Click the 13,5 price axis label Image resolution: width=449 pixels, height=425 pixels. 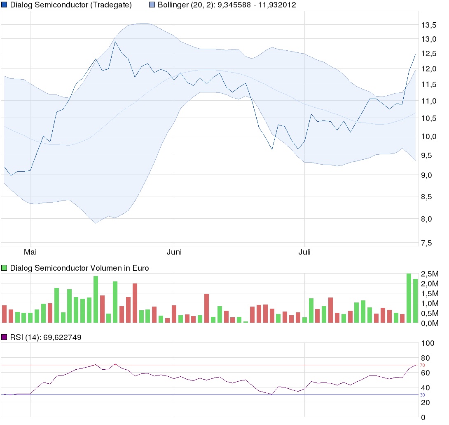tap(429, 25)
